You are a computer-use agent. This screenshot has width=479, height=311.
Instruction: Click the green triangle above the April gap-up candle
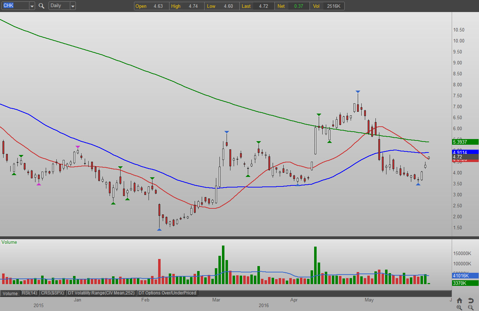click(319, 115)
